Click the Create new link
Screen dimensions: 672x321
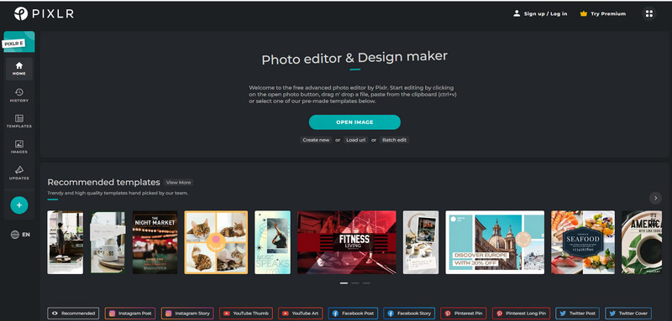(x=316, y=140)
